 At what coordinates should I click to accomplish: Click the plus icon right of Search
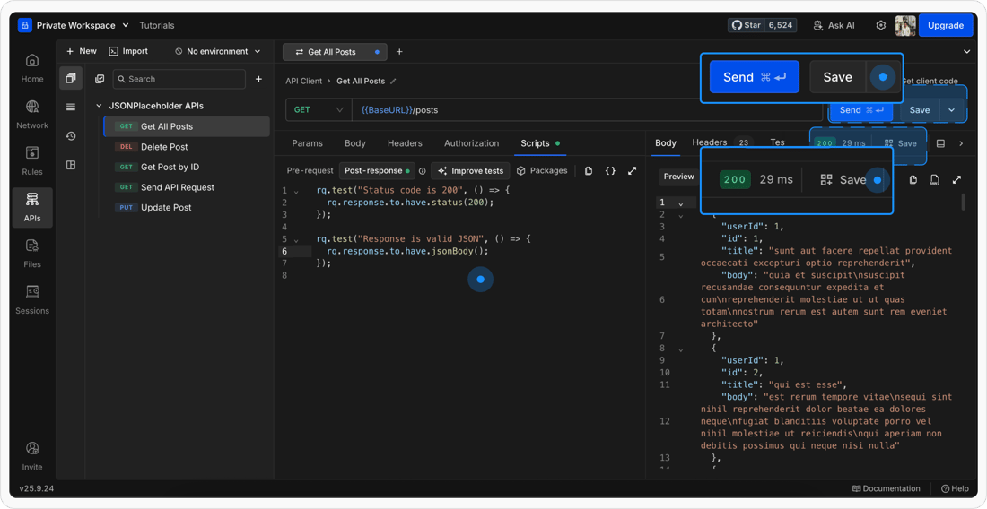pyautogui.click(x=258, y=79)
